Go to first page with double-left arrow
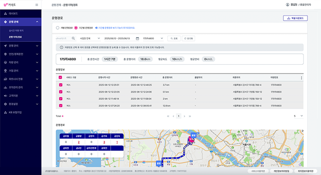 (x=168, y=116)
